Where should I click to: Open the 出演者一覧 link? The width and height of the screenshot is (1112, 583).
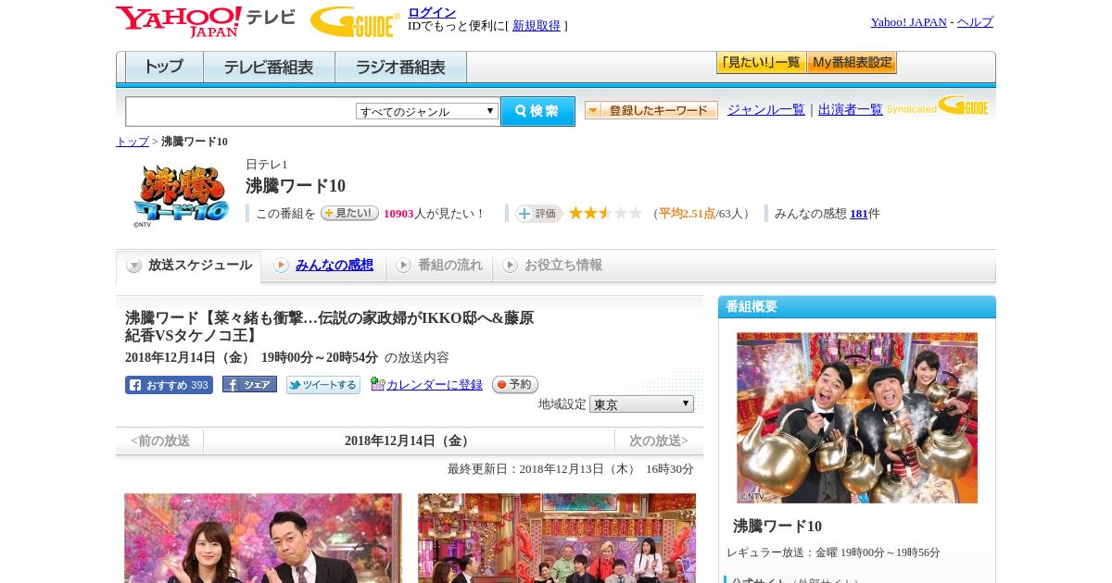[851, 109]
